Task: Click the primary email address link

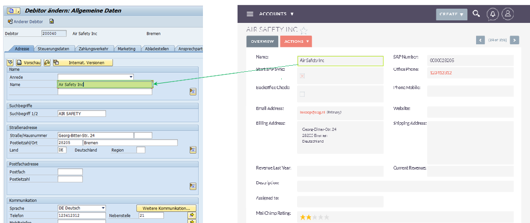Action: [x=312, y=112]
